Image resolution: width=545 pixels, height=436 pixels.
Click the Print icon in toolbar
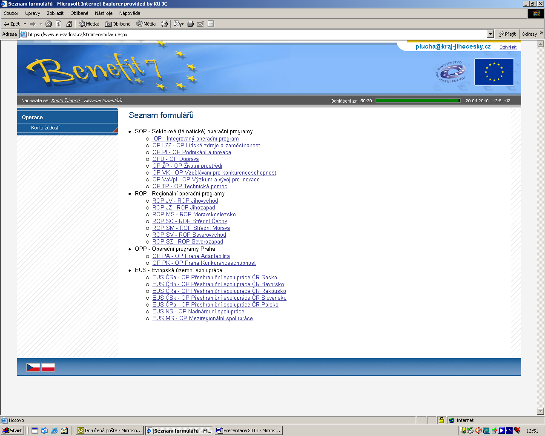(190, 24)
